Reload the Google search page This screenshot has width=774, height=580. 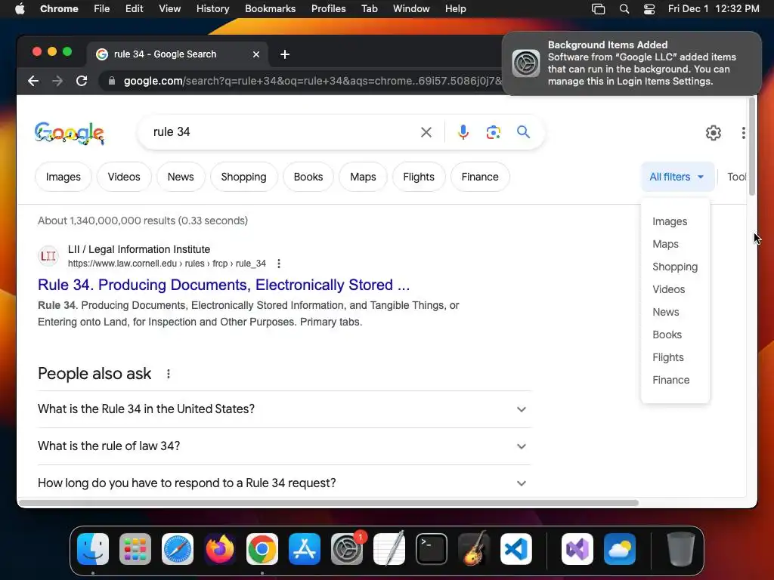click(82, 81)
